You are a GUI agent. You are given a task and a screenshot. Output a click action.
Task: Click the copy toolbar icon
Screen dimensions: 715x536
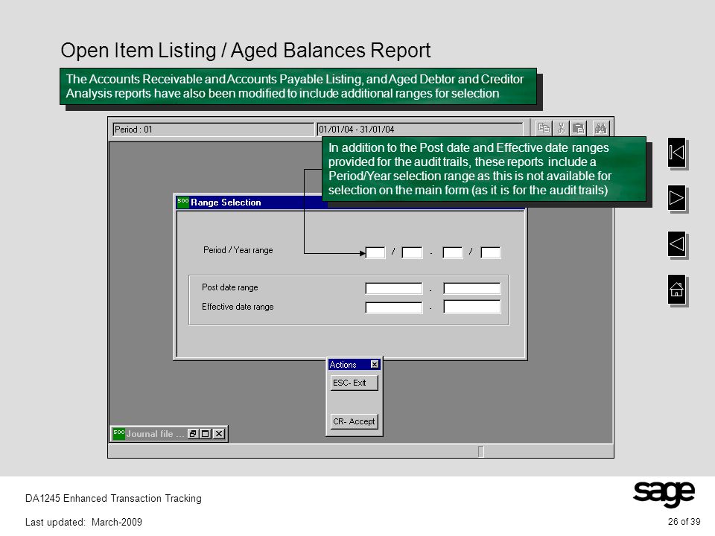click(x=543, y=129)
